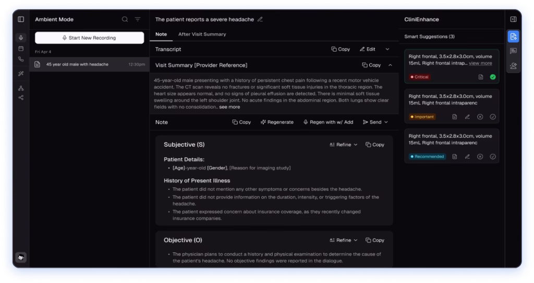Edit the Important suggestion with pencil icon
Screen dimensions: 534x283
pyautogui.click(x=467, y=117)
